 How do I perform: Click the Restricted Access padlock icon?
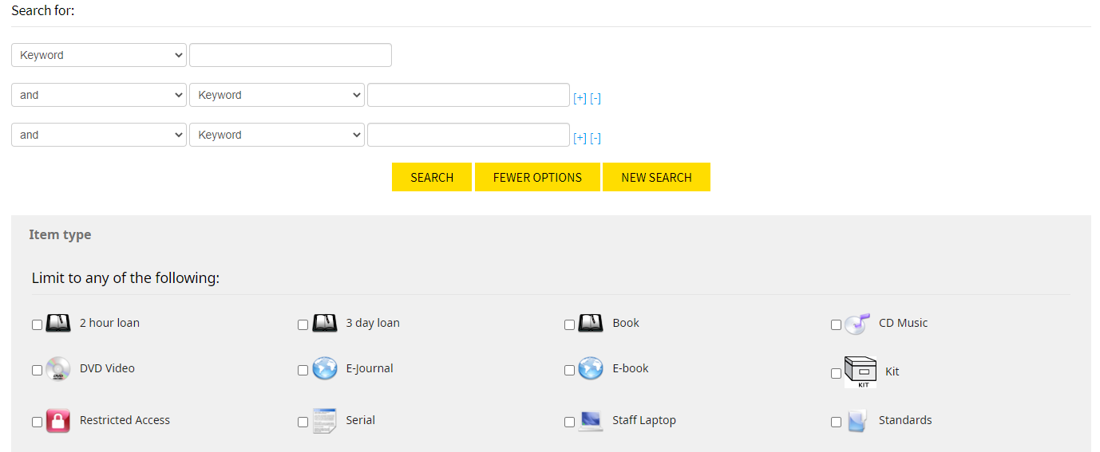[x=58, y=421]
